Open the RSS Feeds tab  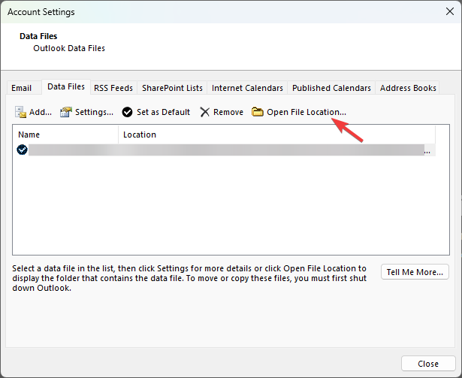coord(113,88)
